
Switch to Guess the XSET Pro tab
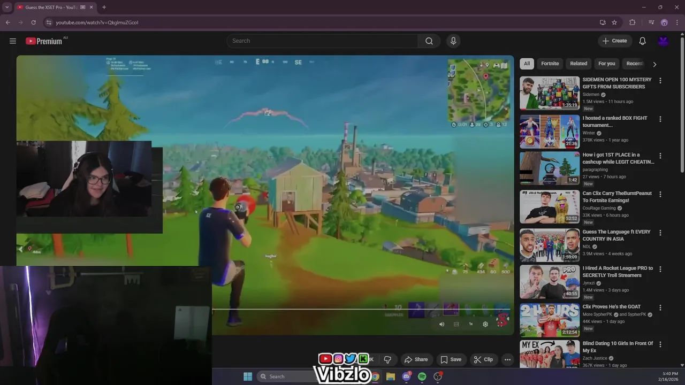coord(51,7)
